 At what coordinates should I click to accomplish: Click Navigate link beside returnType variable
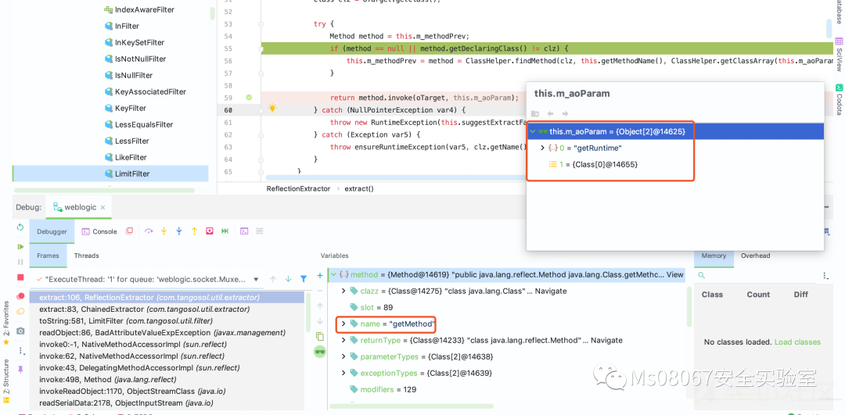606,340
